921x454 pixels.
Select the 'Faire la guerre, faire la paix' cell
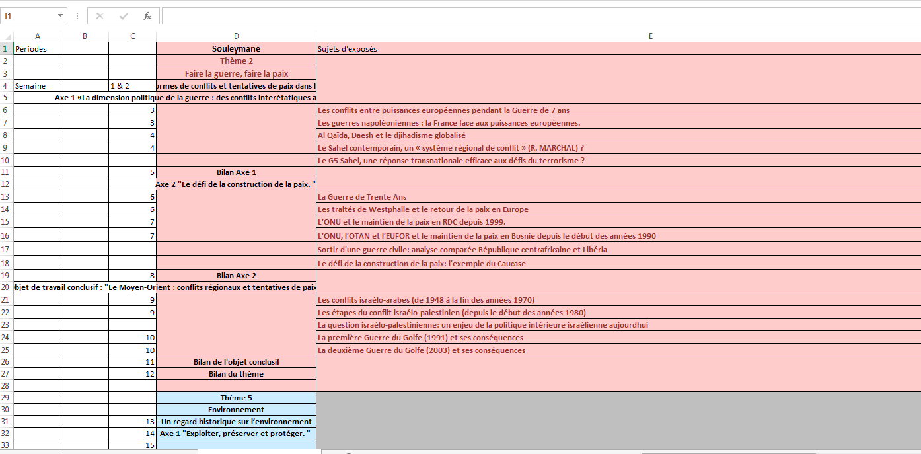237,74
